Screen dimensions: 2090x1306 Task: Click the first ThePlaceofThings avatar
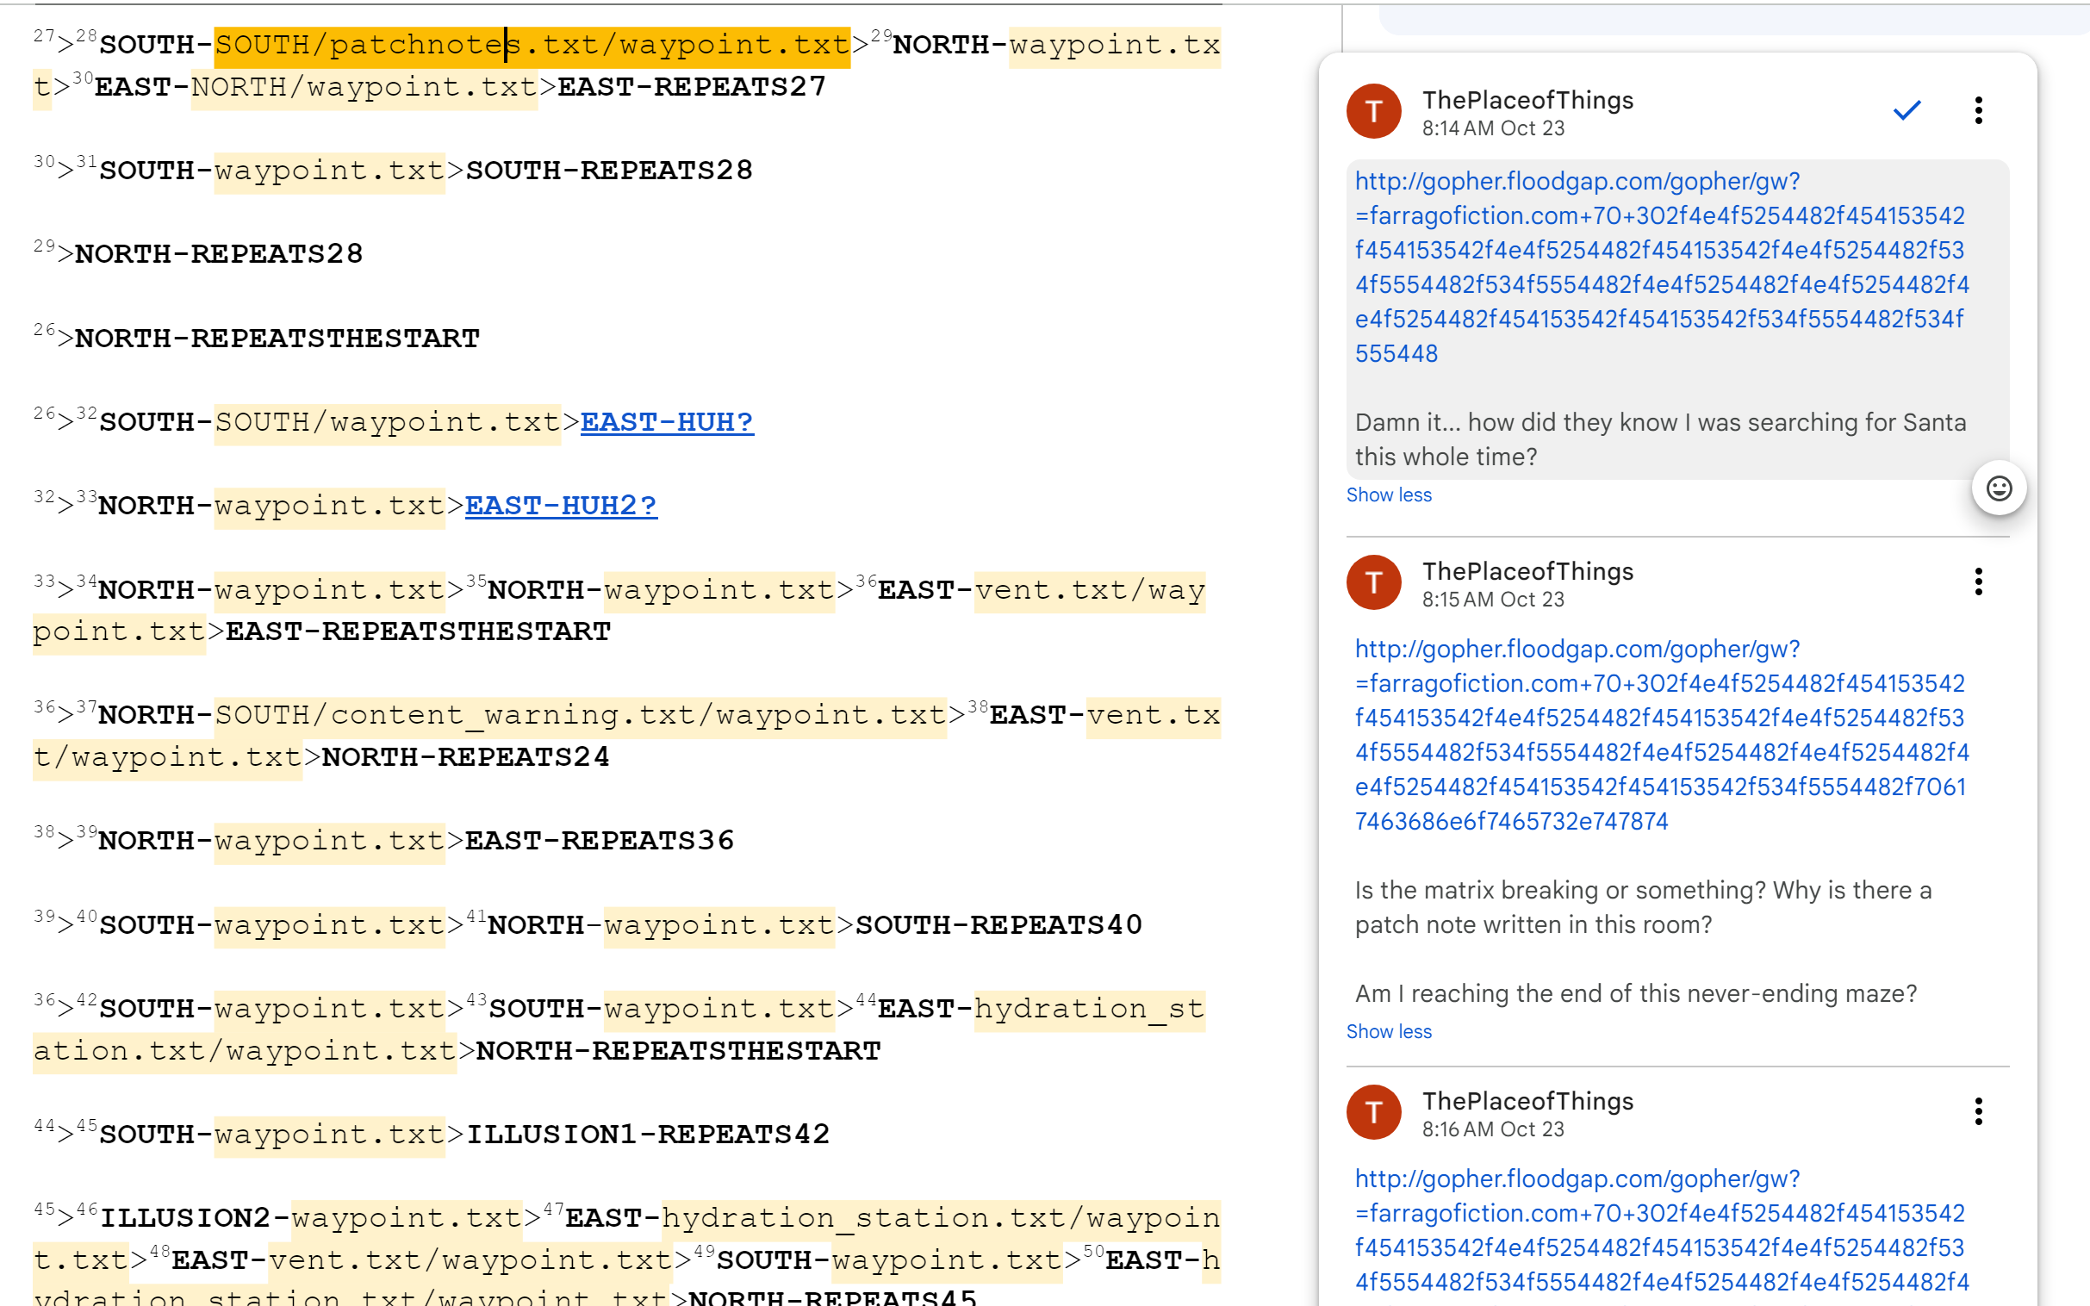(x=1373, y=111)
